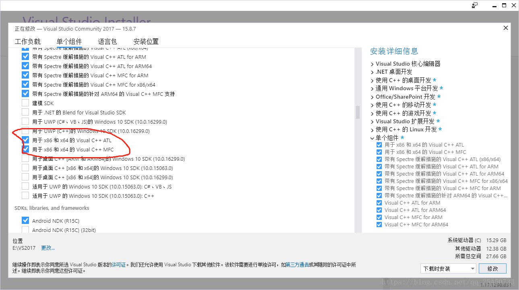Uncheck x86 和 x64 Visual C++ ATL in details

tap(379, 145)
